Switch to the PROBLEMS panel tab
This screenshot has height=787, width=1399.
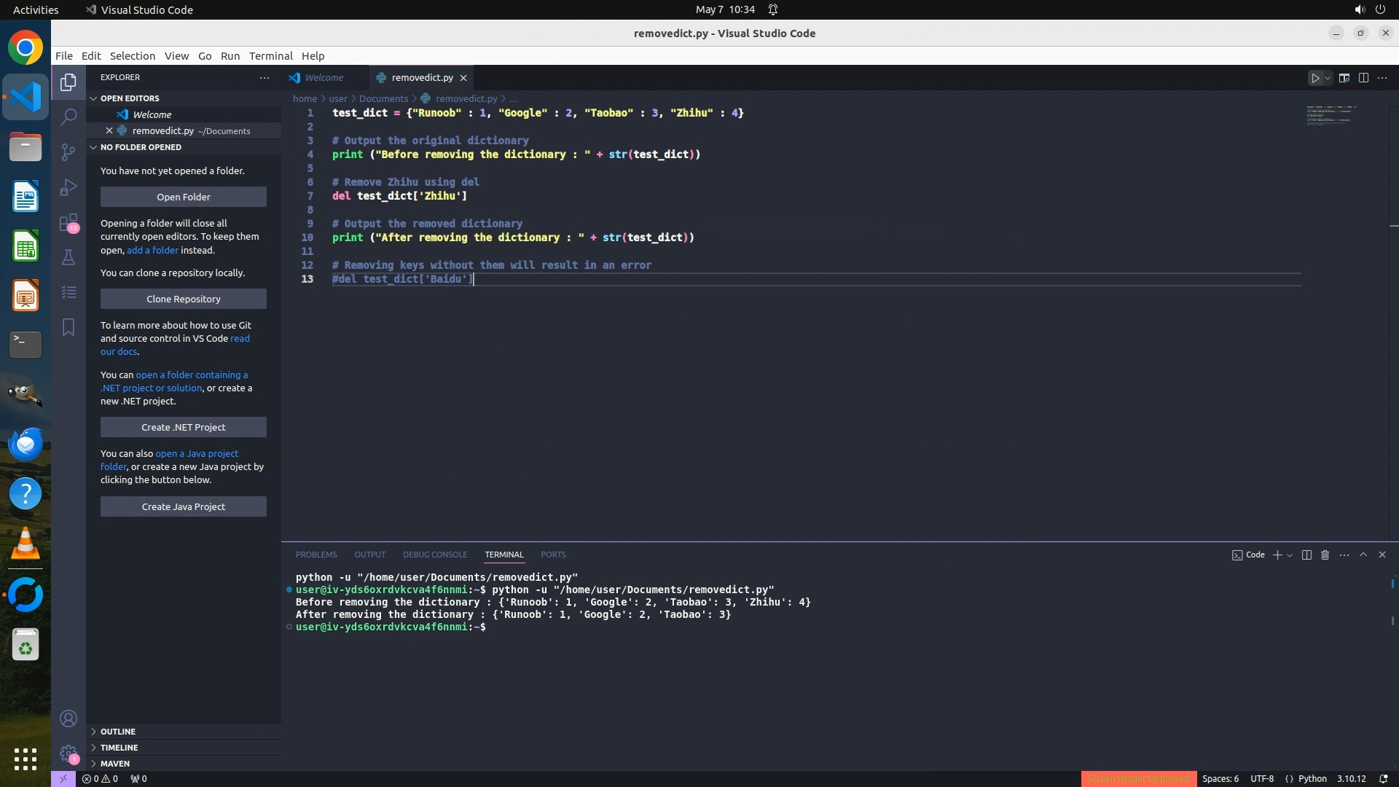click(316, 555)
